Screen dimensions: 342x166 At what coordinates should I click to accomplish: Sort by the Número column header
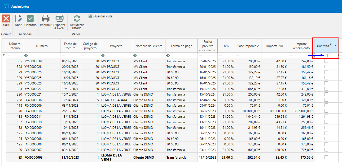(x=42, y=46)
